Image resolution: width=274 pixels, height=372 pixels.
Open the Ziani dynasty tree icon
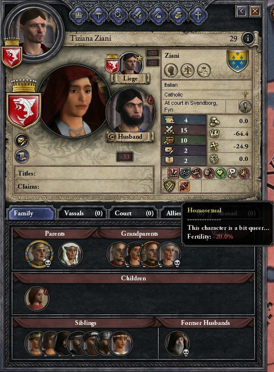tap(187, 70)
